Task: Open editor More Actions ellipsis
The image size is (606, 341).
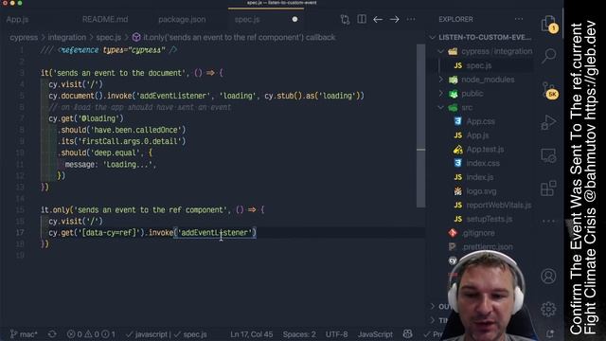Action: coord(411,19)
